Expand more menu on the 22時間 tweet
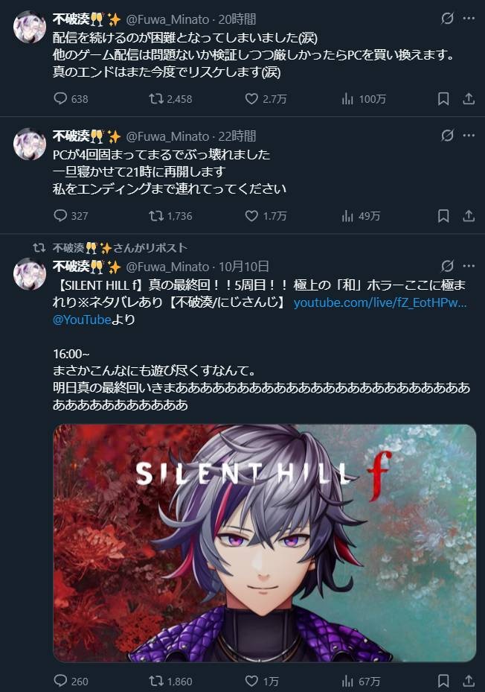 click(x=469, y=136)
